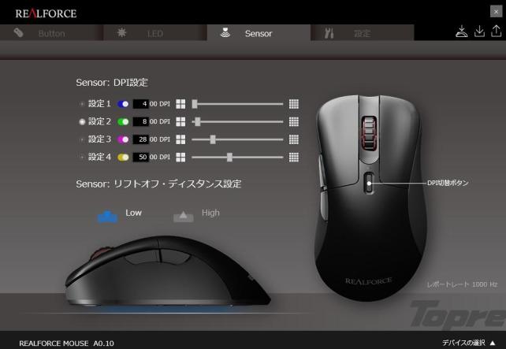Click the 設定 2 DPI slider handle
Viewport: 506px width, 349px height.
coord(198,121)
